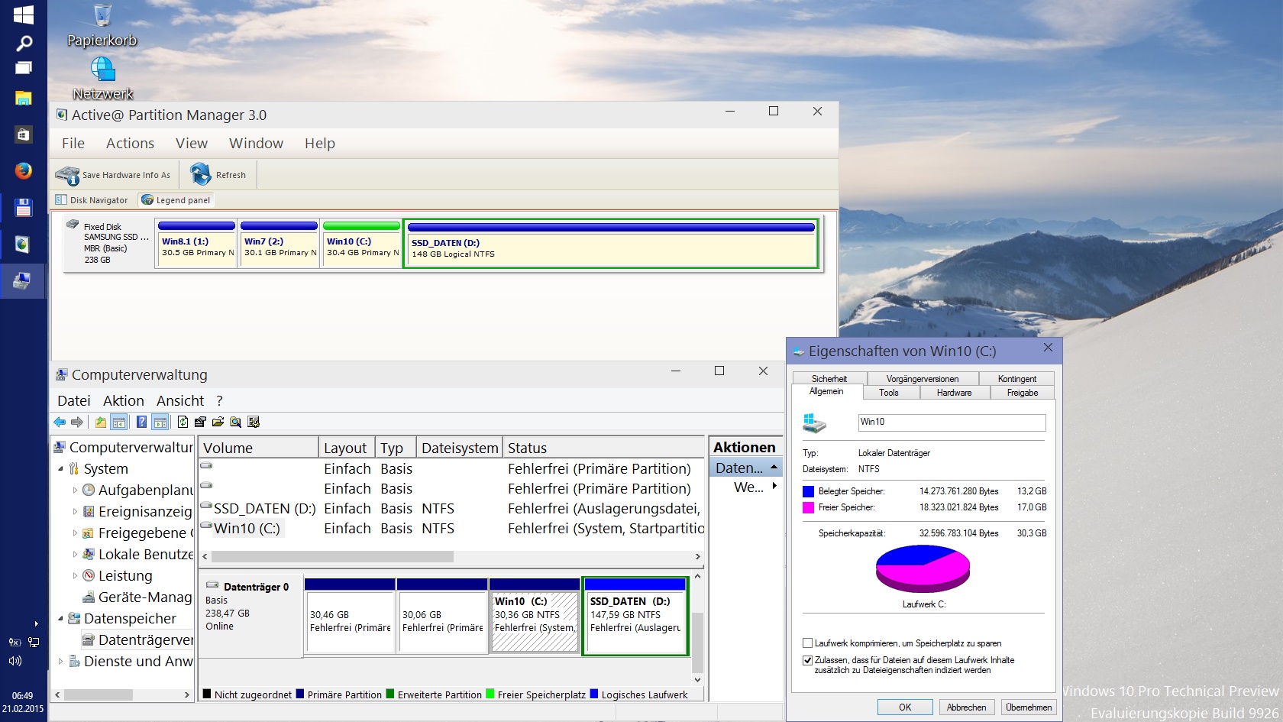
Task: Open Task View on the taskbar
Action: [24, 68]
